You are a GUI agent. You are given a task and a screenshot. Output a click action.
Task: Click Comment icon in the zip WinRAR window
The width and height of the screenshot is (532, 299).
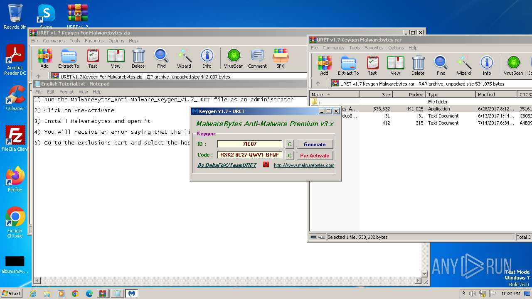(x=257, y=59)
